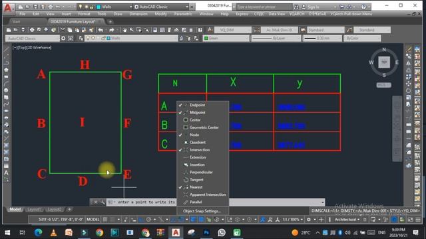
Task: Select the Circle tool in Draw toolbar
Action: pos(6,90)
